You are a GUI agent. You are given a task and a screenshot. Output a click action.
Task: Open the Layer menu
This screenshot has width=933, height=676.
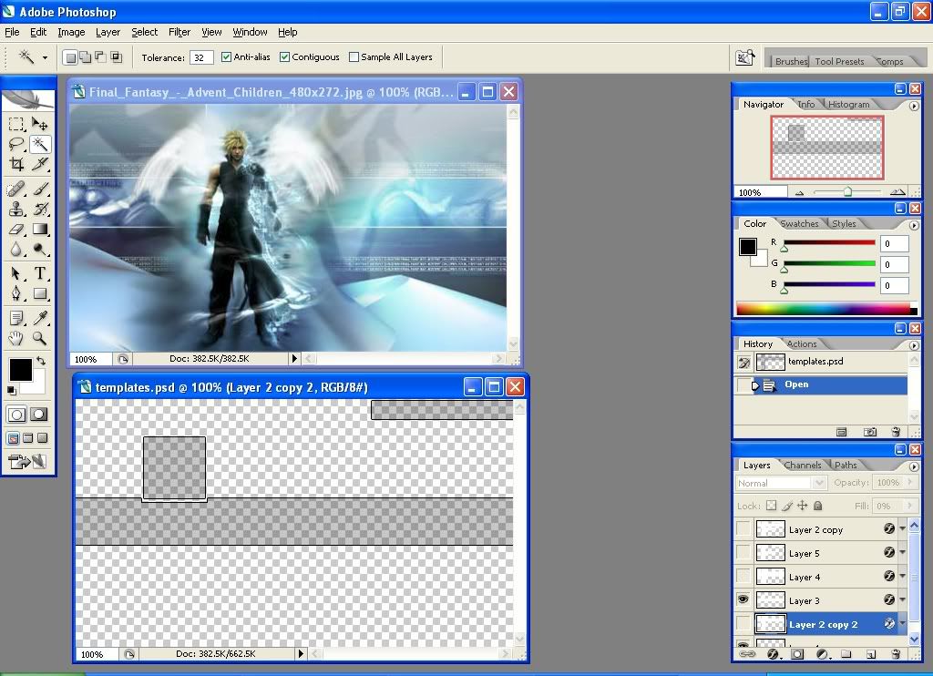[x=108, y=32]
